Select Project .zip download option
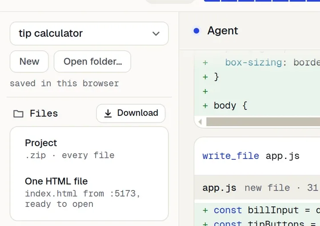The image size is (320, 226). tap(89, 149)
